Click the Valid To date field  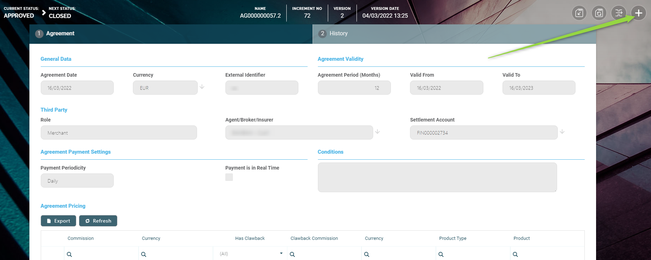click(538, 88)
